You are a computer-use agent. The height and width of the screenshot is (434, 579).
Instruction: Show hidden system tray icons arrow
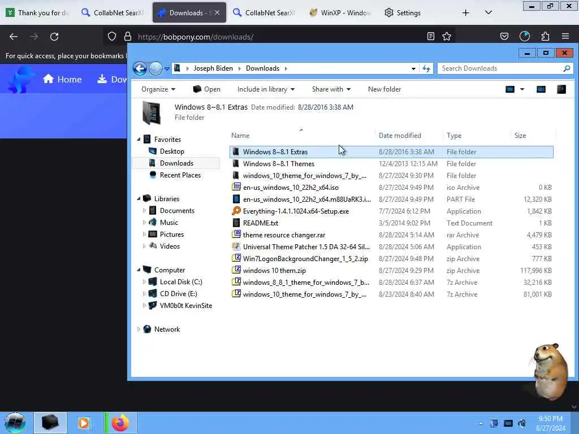(481, 423)
